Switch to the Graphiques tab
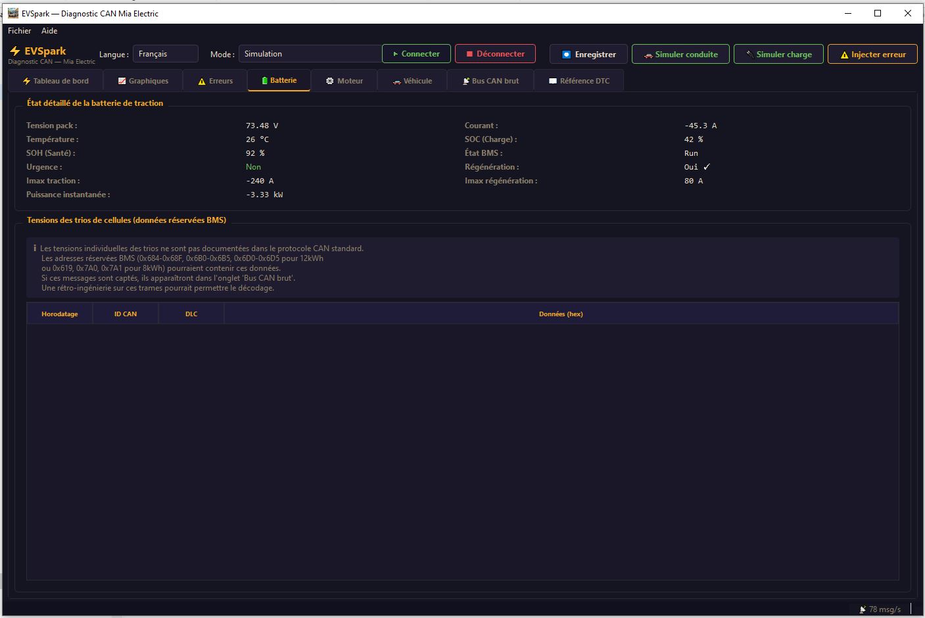 [x=143, y=81]
